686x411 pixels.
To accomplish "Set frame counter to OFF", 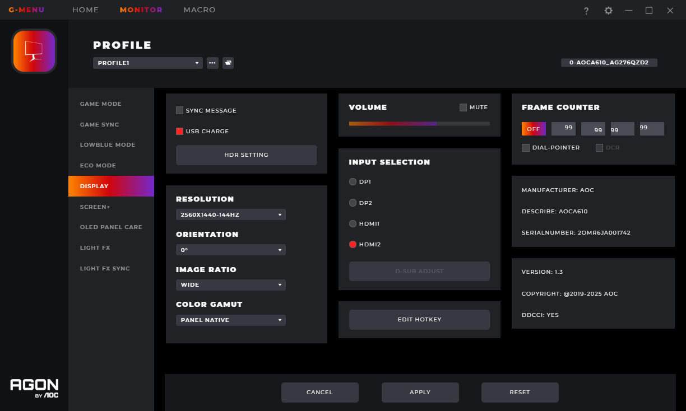I will click(534, 129).
